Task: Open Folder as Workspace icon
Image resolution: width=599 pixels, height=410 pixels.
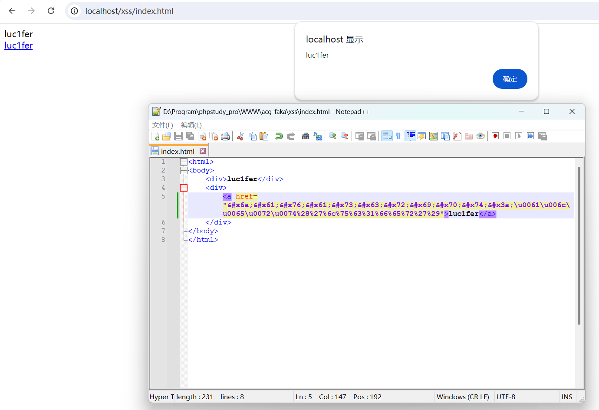Action: point(468,136)
